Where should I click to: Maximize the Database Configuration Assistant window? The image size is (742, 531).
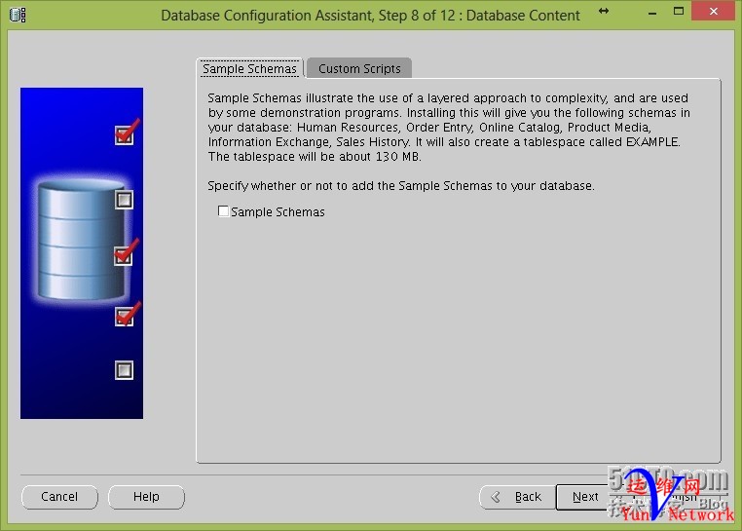point(678,11)
